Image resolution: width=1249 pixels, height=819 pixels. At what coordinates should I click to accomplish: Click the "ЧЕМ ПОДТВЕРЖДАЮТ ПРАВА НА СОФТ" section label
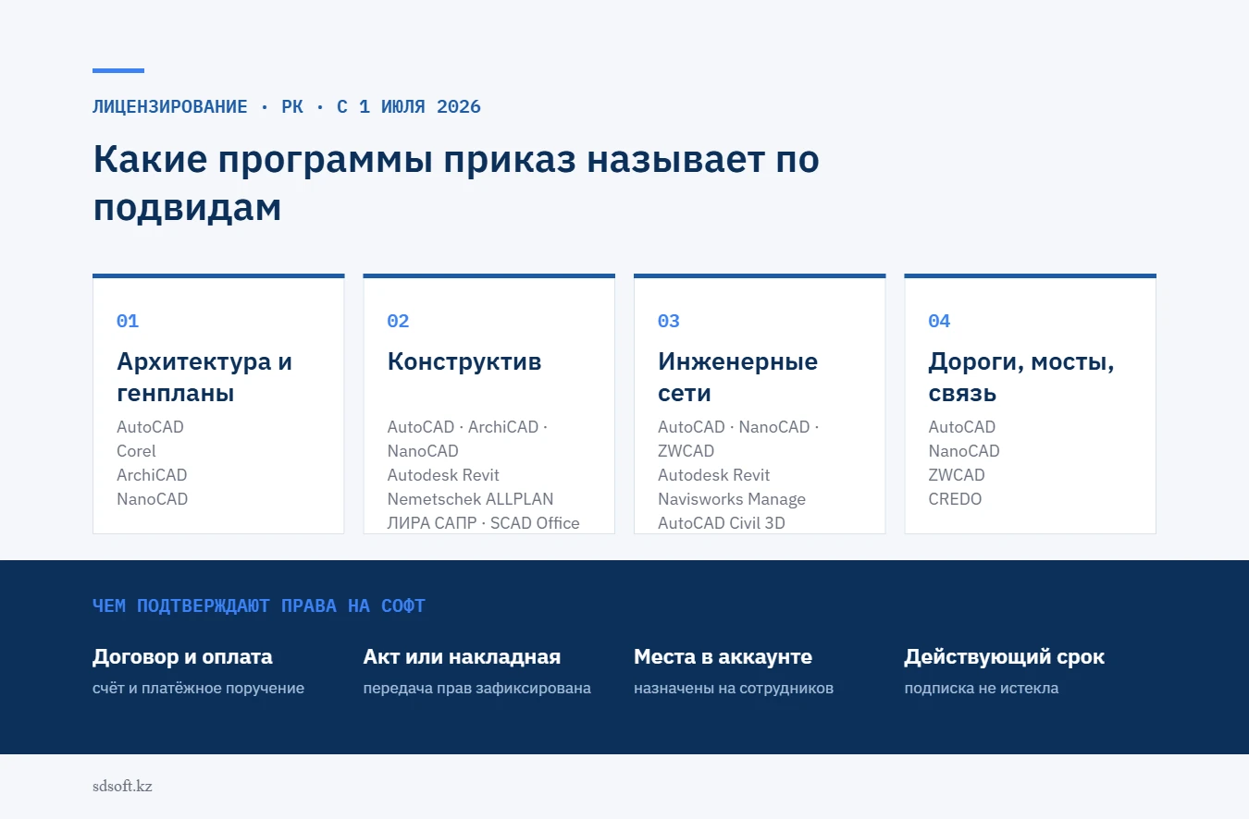(259, 606)
